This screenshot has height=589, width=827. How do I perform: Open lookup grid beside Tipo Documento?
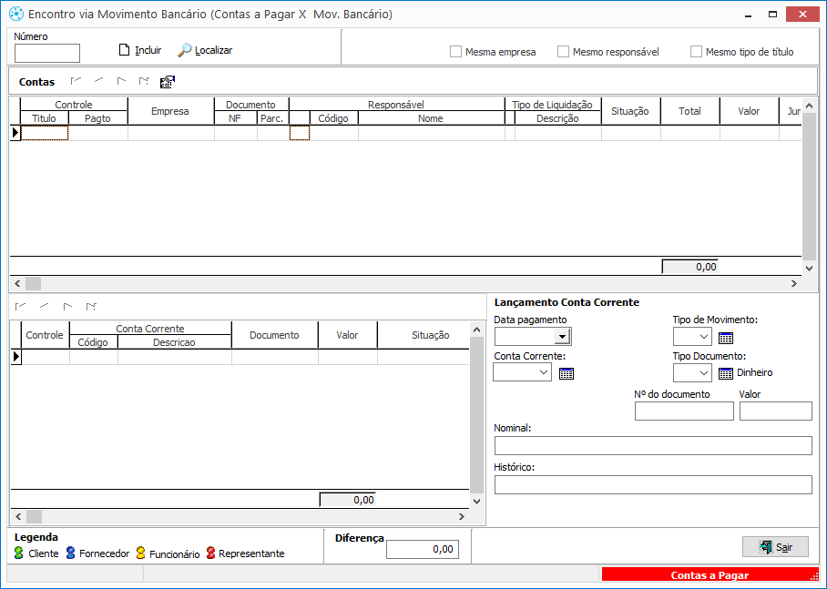(x=725, y=373)
